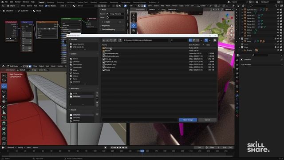284x160 pixels.
Task: Select the Measure tool in lower viewport
Action: click(x=4, y=112)
